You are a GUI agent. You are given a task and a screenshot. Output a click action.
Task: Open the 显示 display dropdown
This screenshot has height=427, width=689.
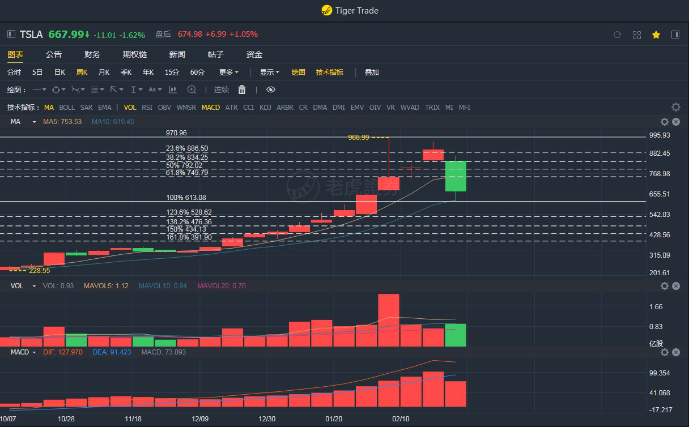click(x=270, y=72)
